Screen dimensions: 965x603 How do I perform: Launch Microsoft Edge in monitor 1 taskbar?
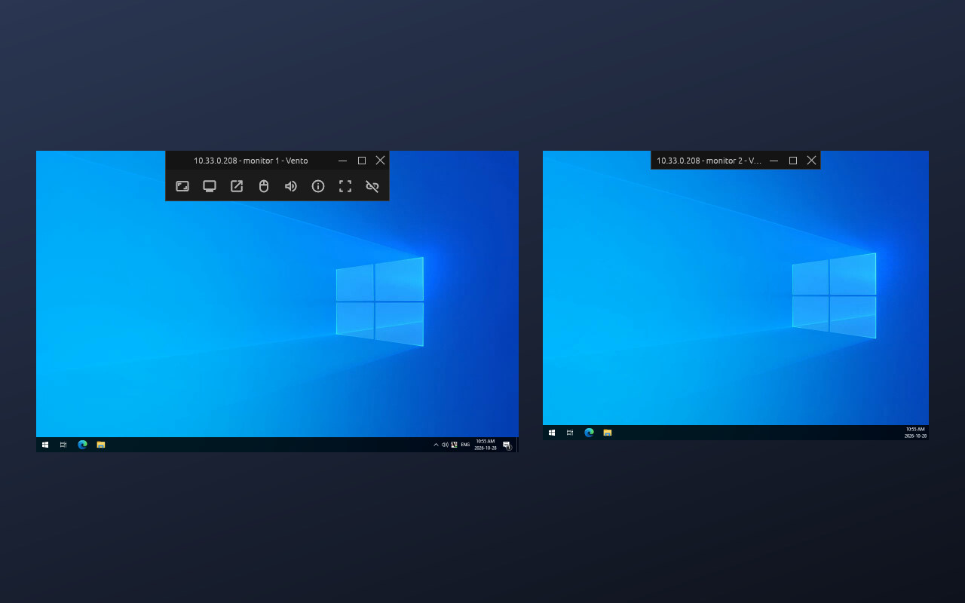coord(82,445)
